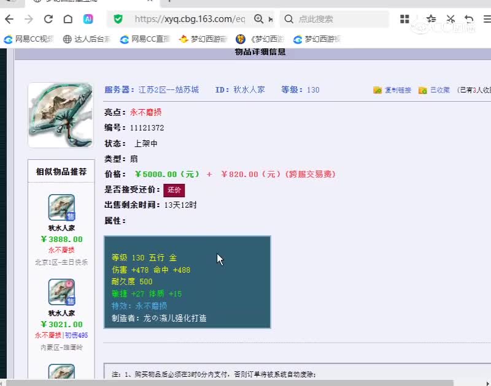The width and height of the screenshot is (491, 386).
Task: Click the 已收藏 favorite folder icon
Action: coord(422,89)
